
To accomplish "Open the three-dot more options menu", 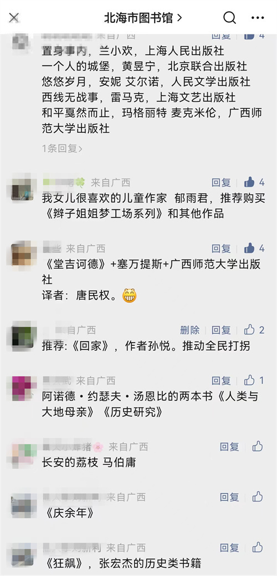I will [x=258, y=18].
